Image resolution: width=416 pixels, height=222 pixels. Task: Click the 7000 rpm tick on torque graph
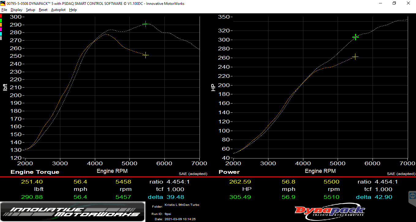(x=199, y=163)
